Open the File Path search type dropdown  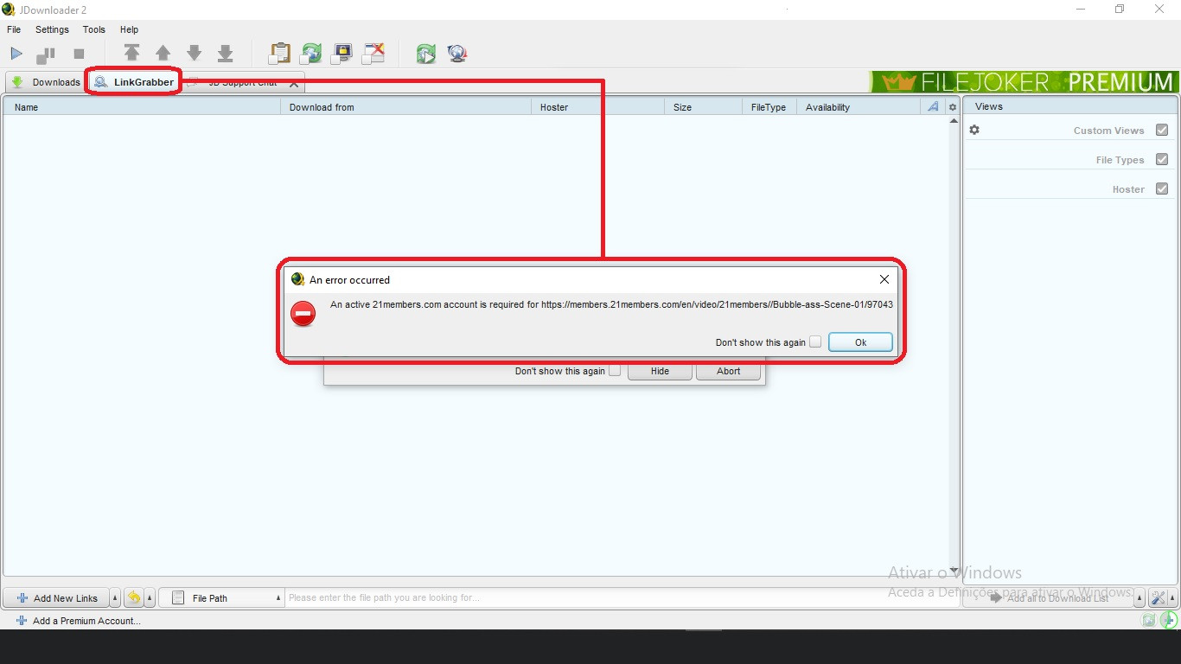[x=222, y=597]
